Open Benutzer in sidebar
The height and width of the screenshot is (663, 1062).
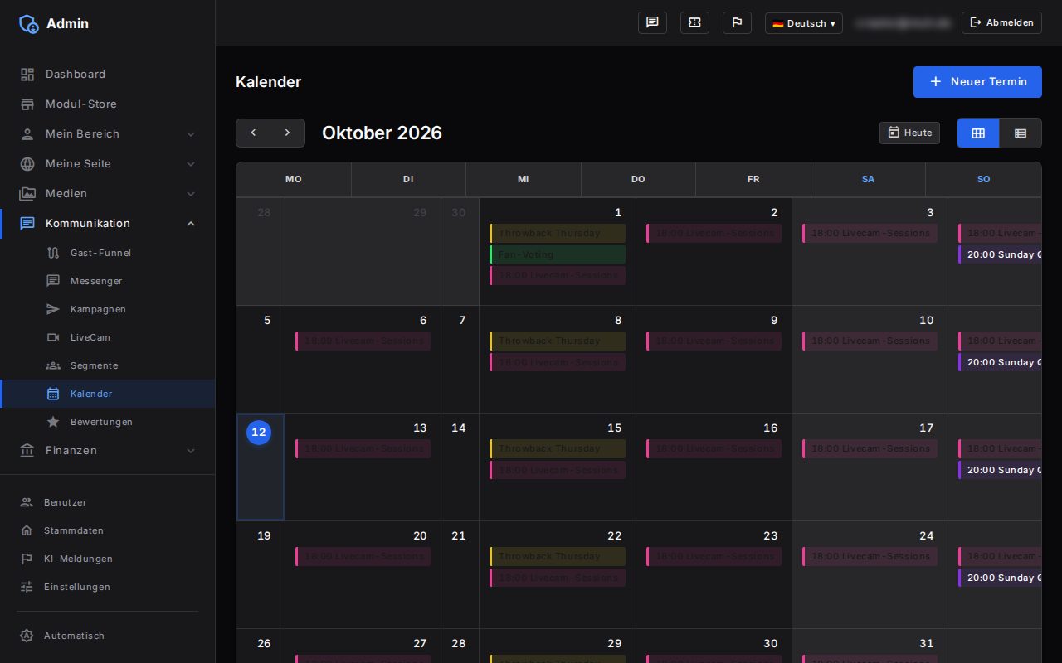point(108,502)
